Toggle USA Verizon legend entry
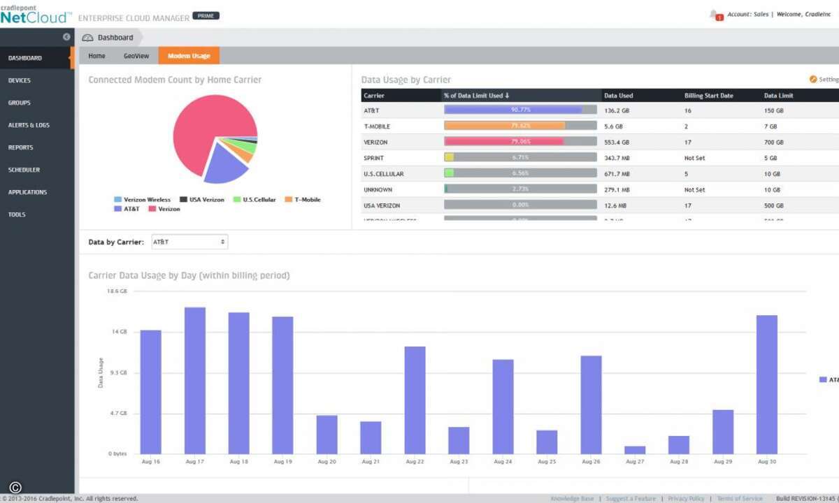The image size is (839, 503). (x=202, y=200)
